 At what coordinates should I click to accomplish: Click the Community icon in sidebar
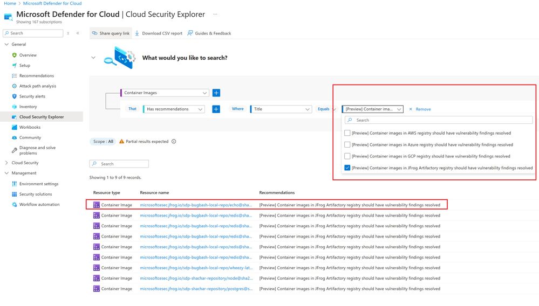(14, 137)
